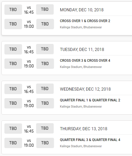The image size is (132, 156).
Task: Select the Tuesday 19:00 match time
Action: (x=29, y=66)
